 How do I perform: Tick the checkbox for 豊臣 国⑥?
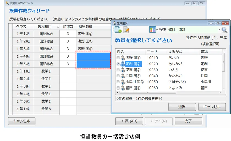(x=118, y=88)
